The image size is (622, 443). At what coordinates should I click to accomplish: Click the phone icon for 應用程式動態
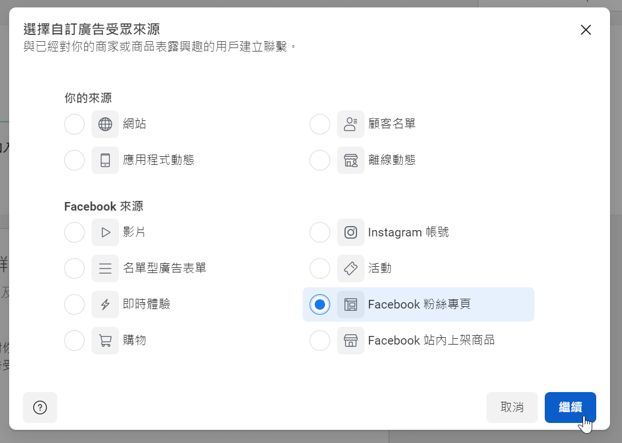[x=105, y=160]
